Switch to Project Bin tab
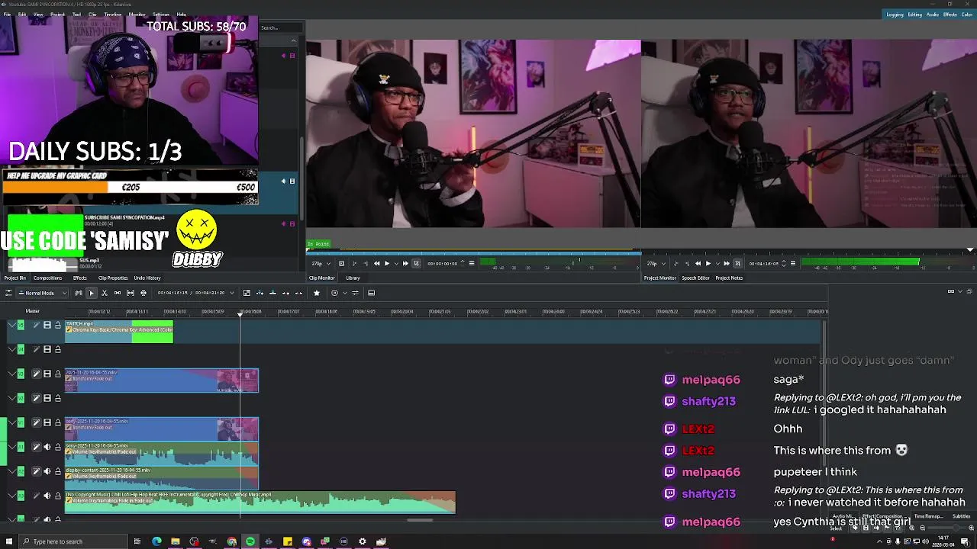The width and height of the screenshot is (977, 549). tap(15, 278)
